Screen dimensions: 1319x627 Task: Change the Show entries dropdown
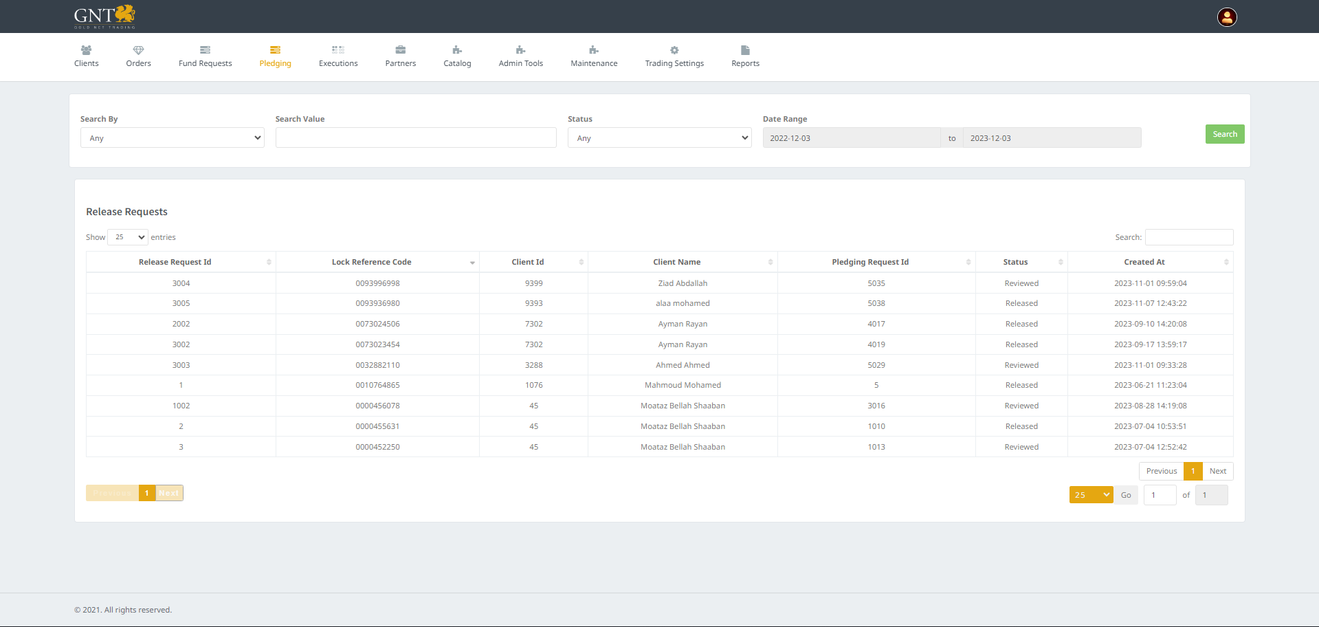tap(128, 237)
